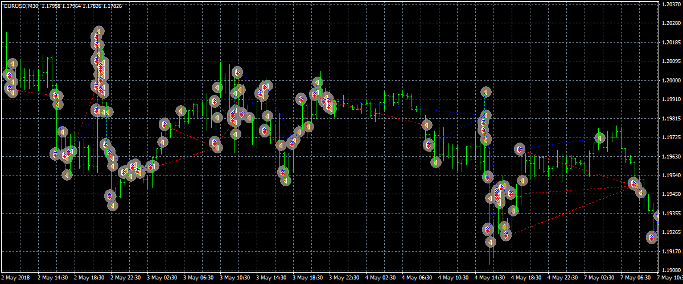Click the 2 May 2018 date label
683x284 pixels.
click(15, 278)
